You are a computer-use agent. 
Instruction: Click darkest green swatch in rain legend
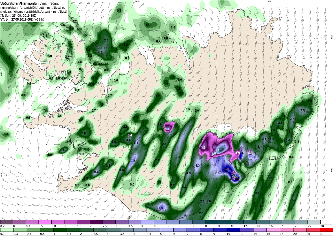(60, 230)
